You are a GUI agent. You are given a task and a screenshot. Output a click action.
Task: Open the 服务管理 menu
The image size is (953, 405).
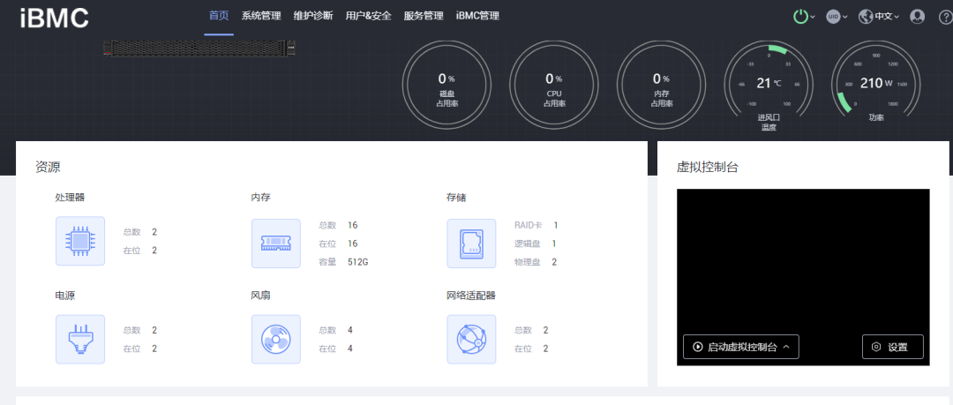(x=424, y=17)
